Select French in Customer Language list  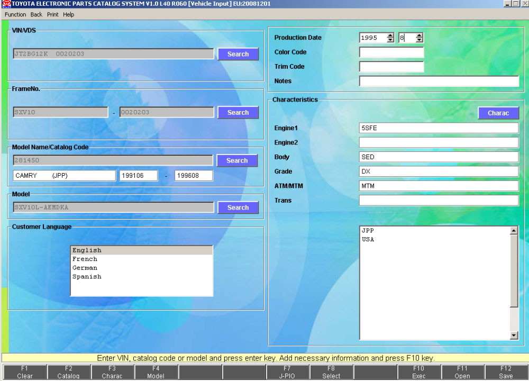point(85,259)
